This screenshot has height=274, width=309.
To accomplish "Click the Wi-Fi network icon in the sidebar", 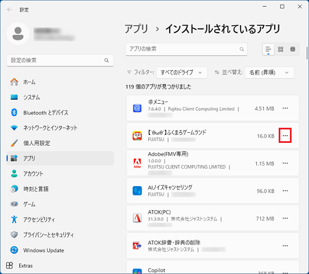I will (14, 128).
